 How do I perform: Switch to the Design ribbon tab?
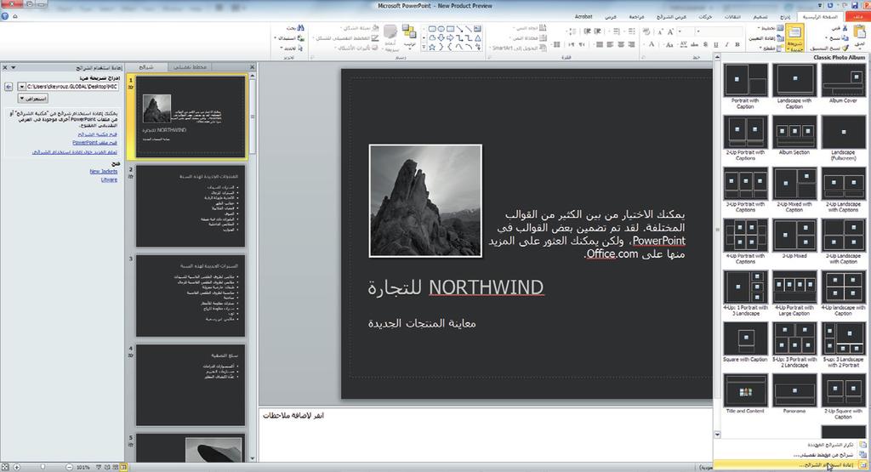pyautogui.click(x=760, y=17)
